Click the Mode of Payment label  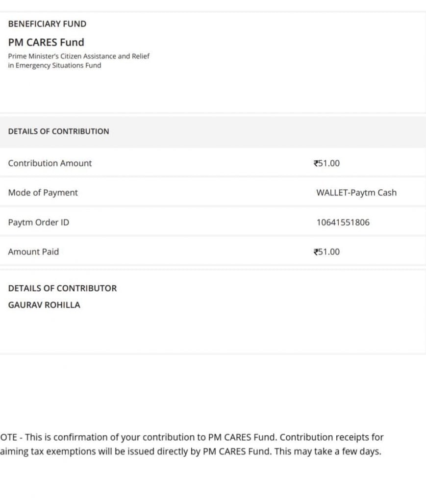click(x=43, y=193)
